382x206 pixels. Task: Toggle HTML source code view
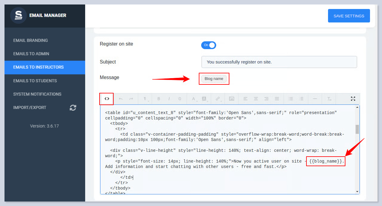pos(107,99)
